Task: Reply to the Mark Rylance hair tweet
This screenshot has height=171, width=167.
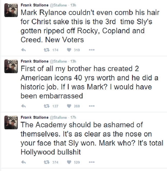Action: click(x=23, y=50)
